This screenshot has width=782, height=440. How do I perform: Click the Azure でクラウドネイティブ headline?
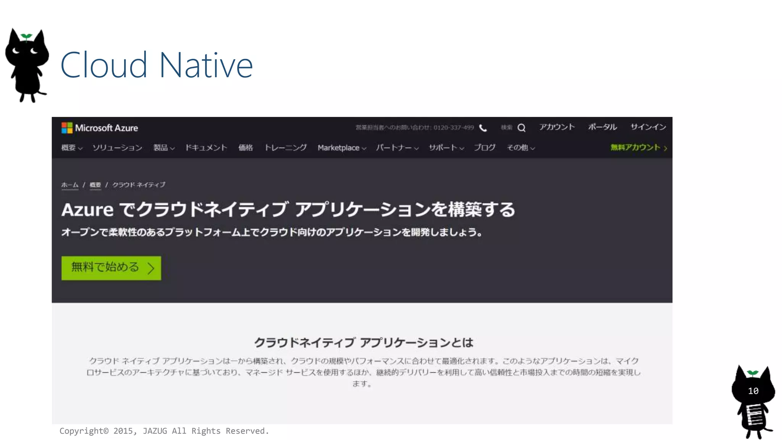pos(288,209)
